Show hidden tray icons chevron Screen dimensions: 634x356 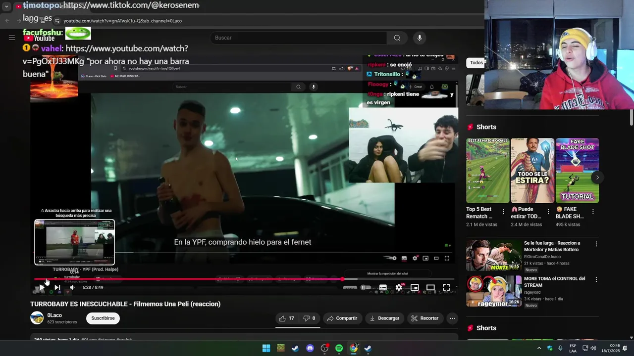tap(539, 348)
